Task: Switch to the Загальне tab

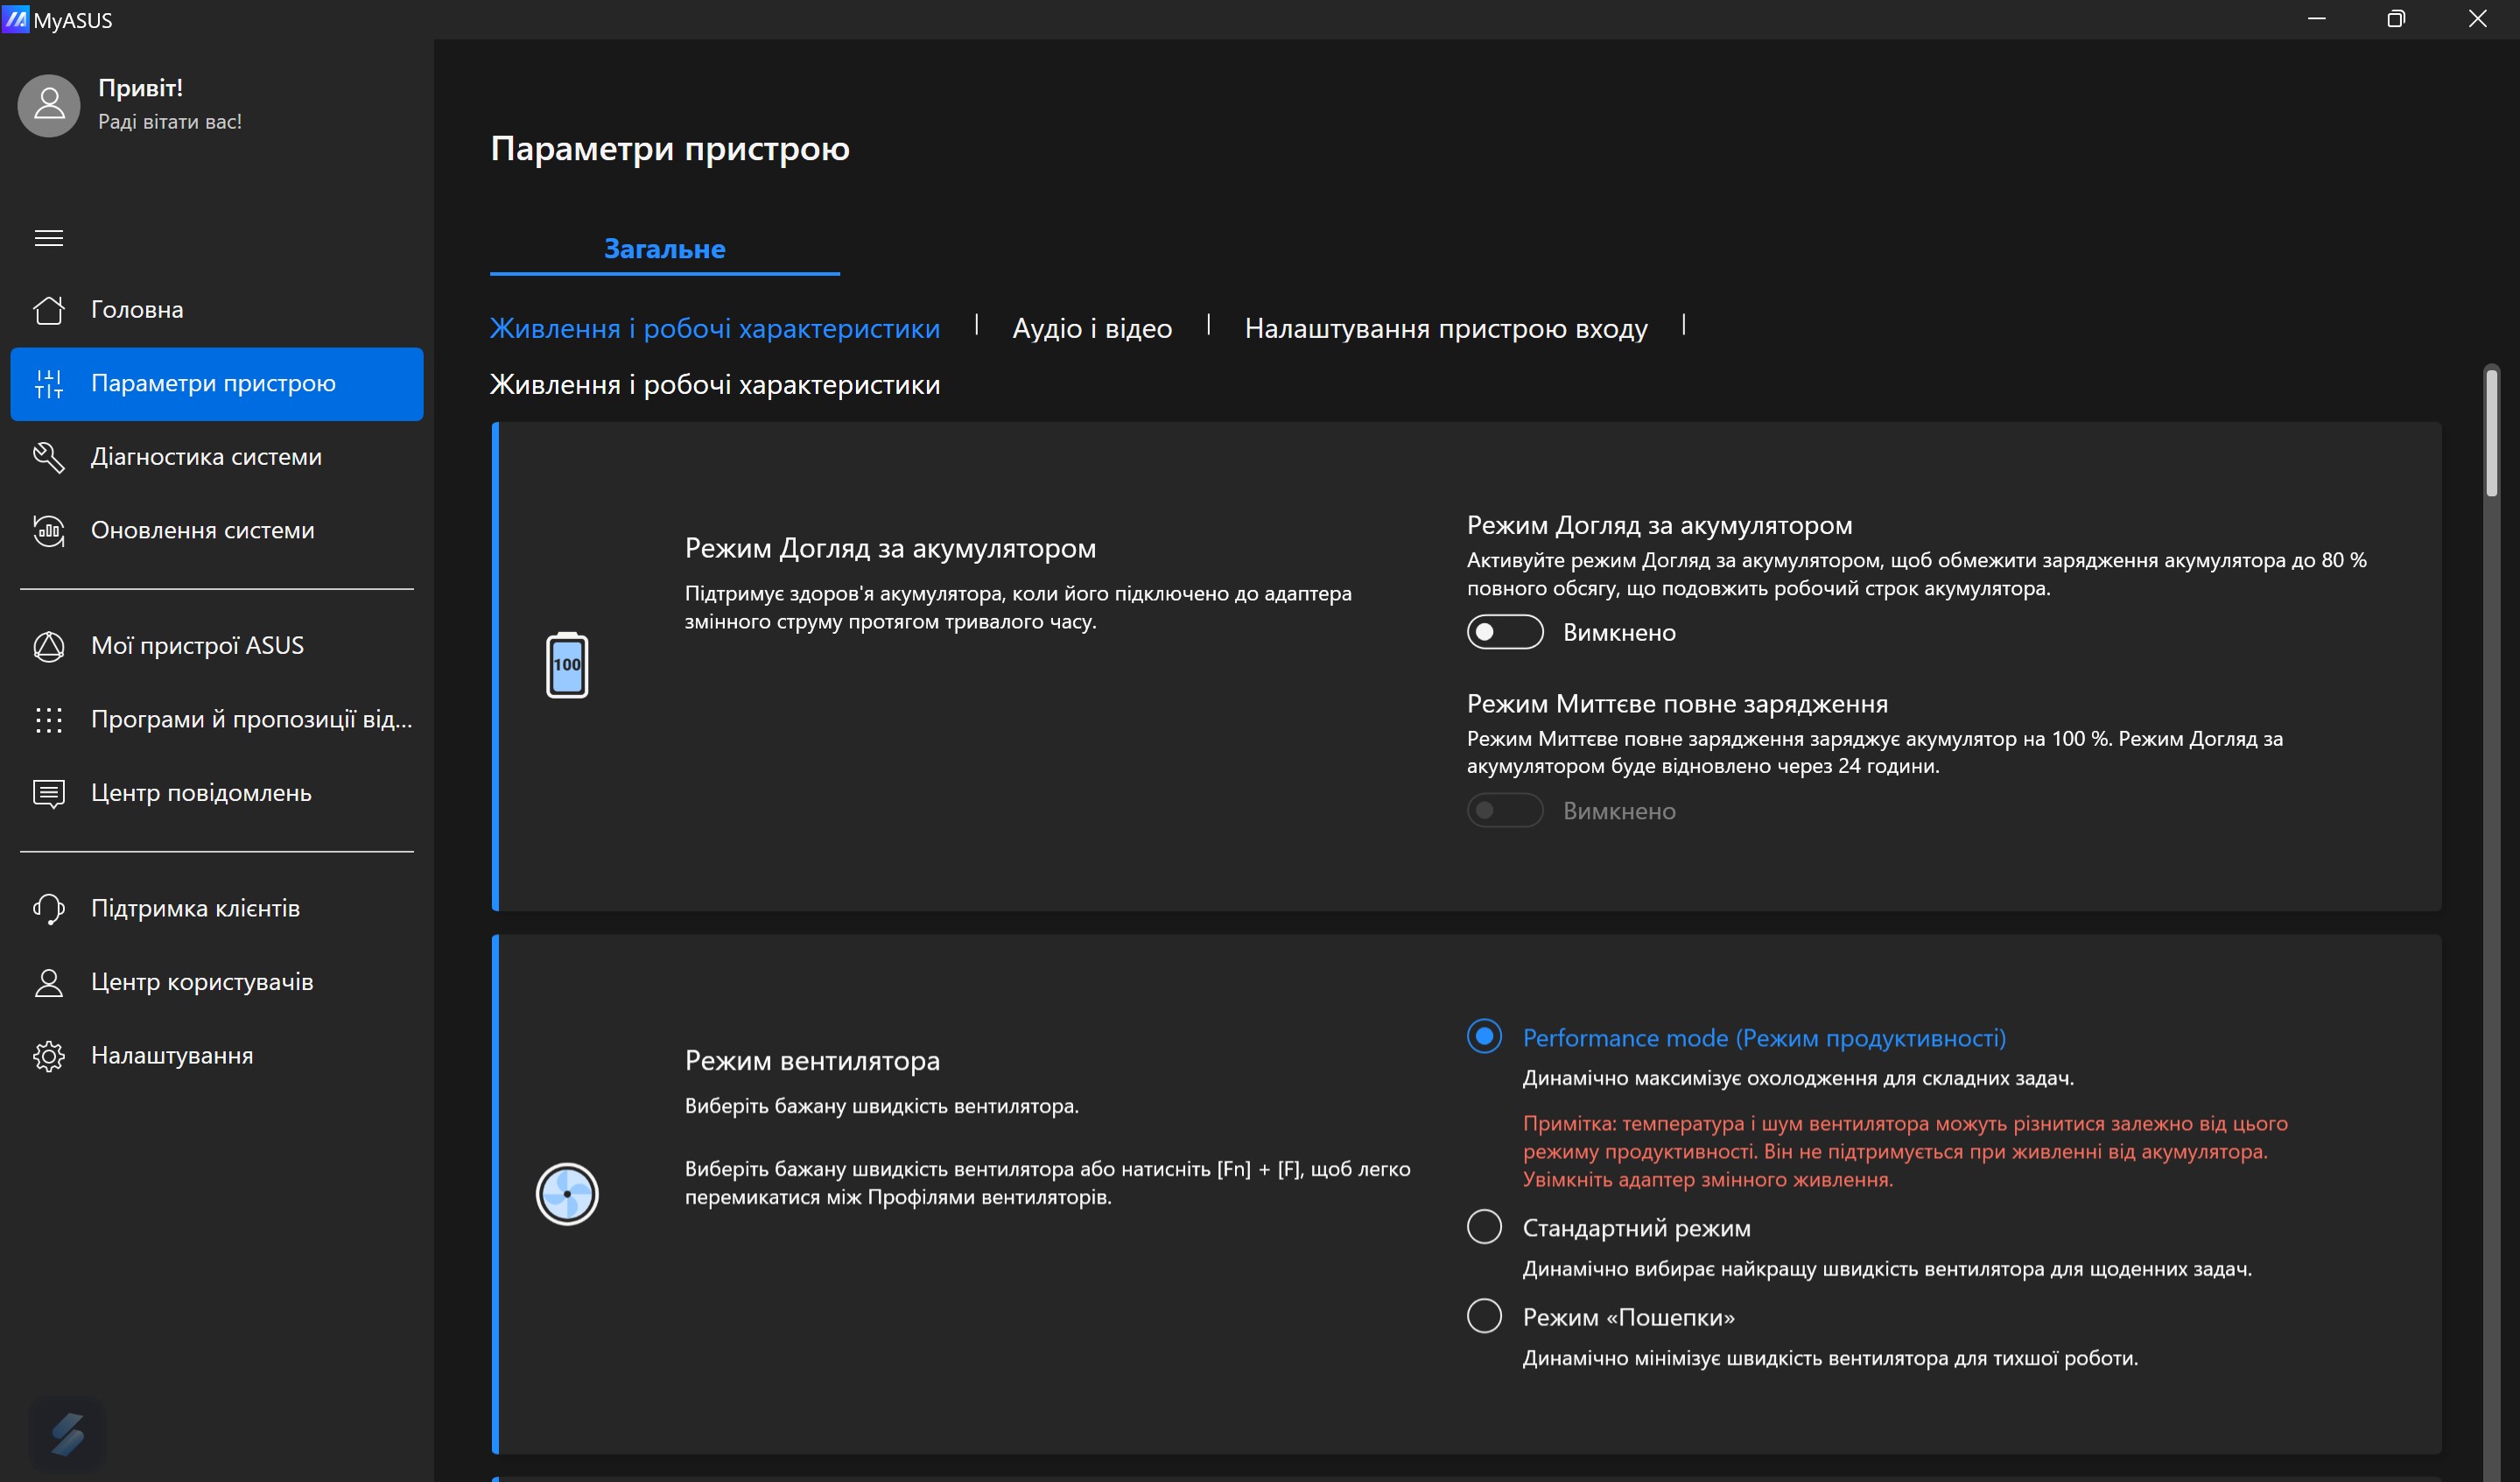Action: click(x=665, y=249)
